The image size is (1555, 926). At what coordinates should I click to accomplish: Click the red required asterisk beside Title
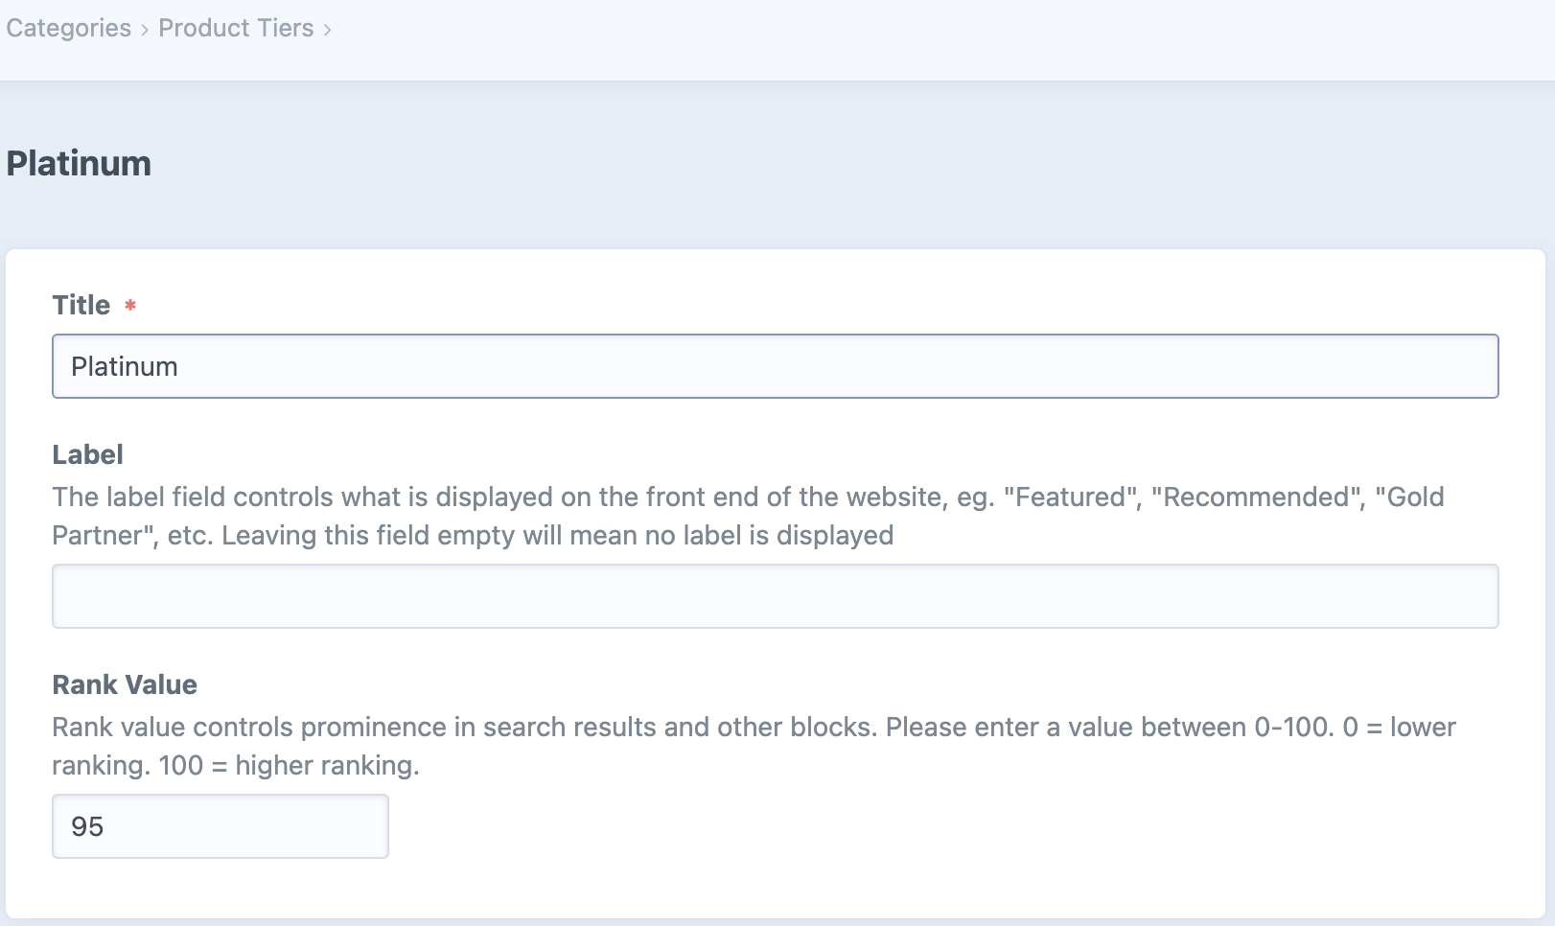[x=130, y=305]
